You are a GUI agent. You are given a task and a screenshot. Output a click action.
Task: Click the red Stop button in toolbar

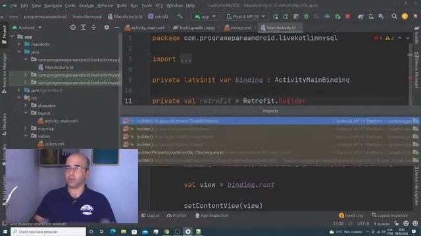[348, 16]
